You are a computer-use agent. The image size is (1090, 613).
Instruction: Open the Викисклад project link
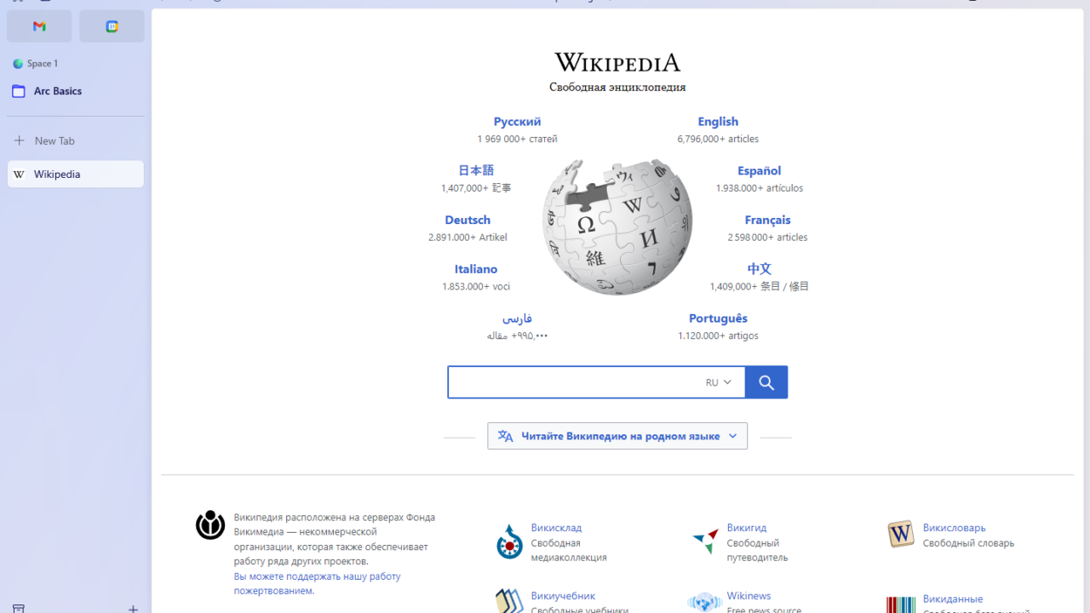click(556, 528)
